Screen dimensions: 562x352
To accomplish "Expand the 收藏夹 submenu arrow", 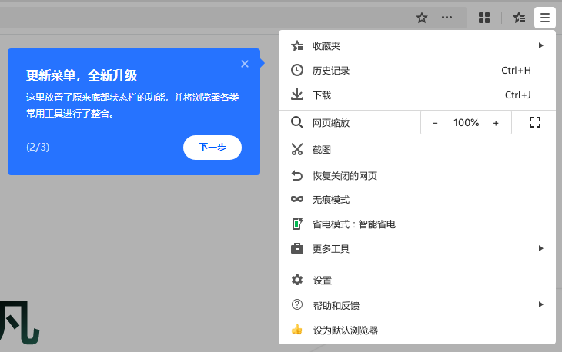I will pos(541,45).
